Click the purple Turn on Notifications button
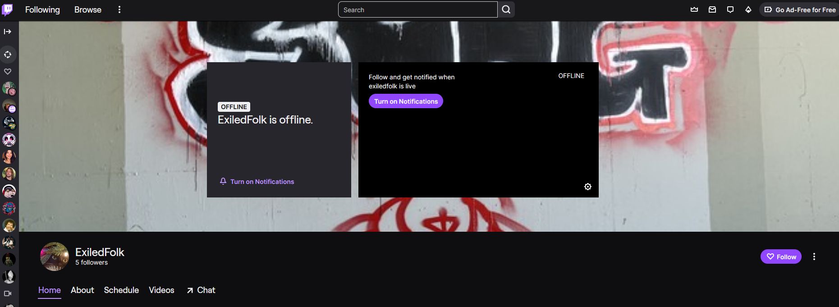Viewport: 839px width, 307px height. click(406, 101)
